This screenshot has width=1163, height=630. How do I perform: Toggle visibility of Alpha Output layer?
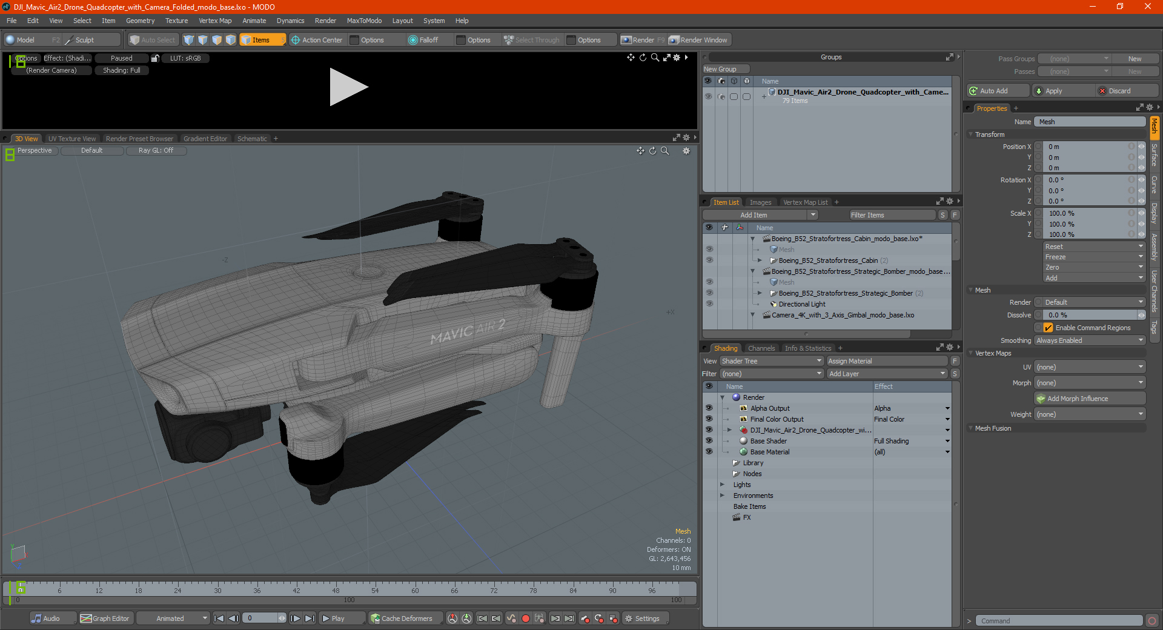point(709,408)
